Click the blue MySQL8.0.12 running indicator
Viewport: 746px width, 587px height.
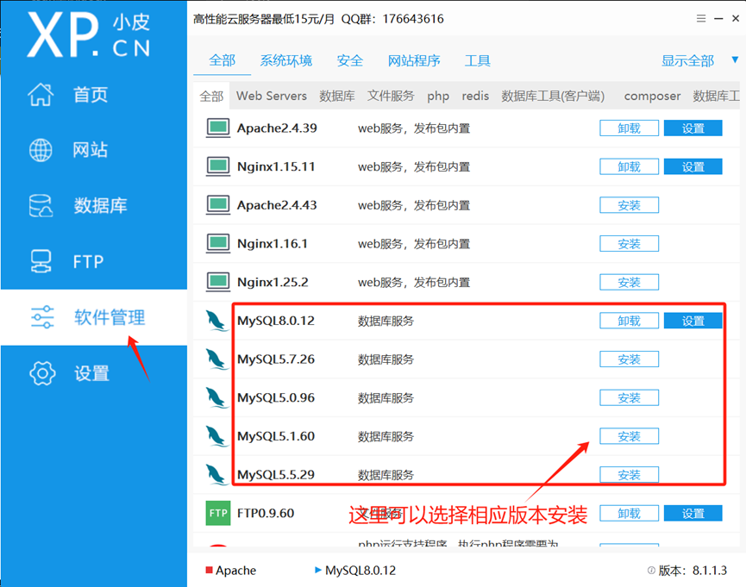click(x=318, y=570)
